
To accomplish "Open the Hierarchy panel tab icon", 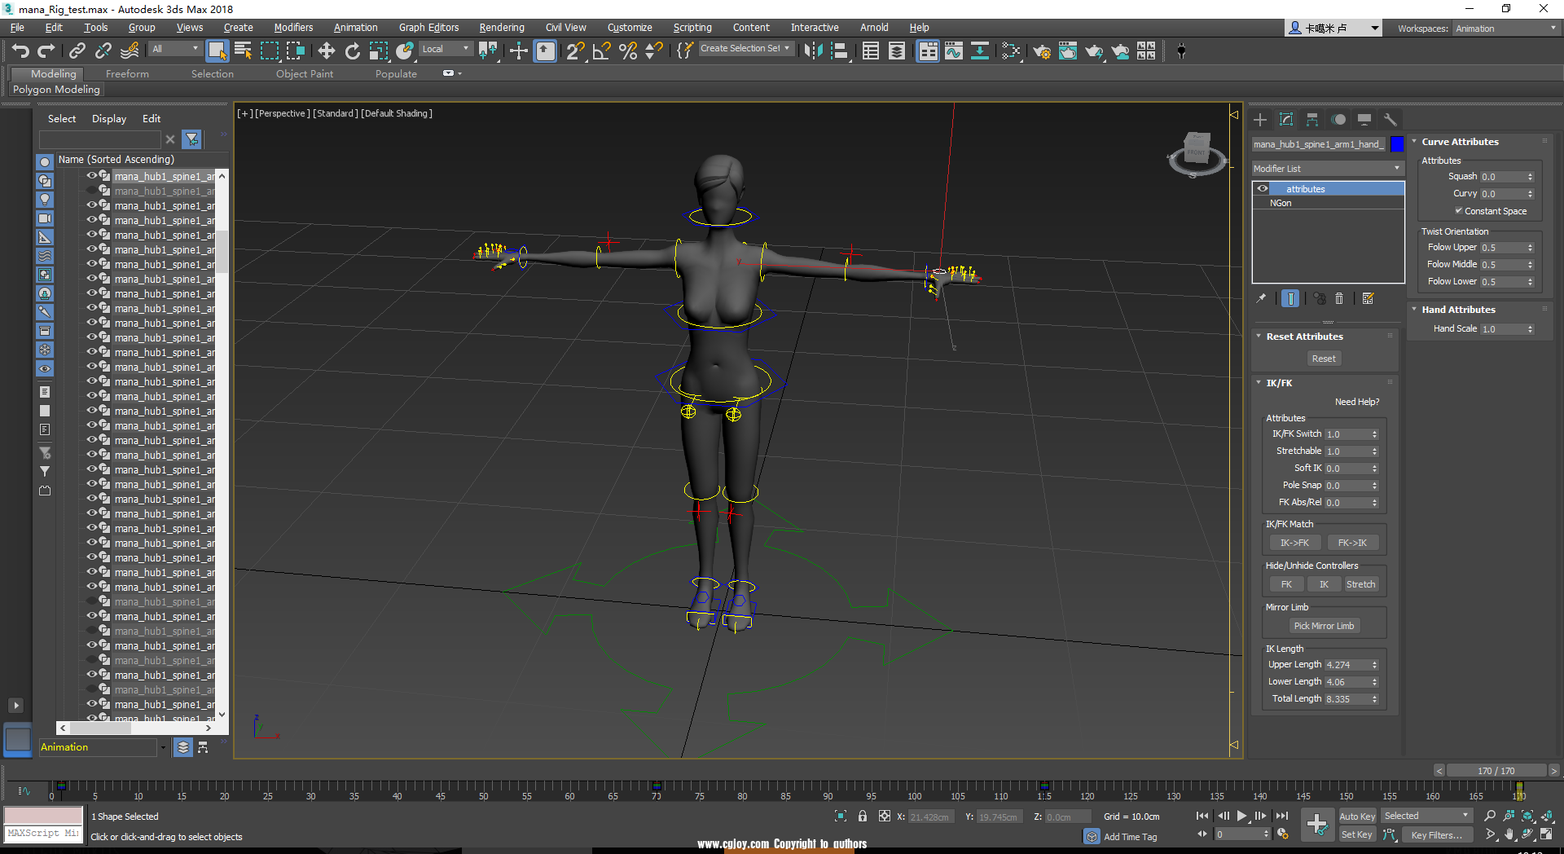I will coord(1312,120).
